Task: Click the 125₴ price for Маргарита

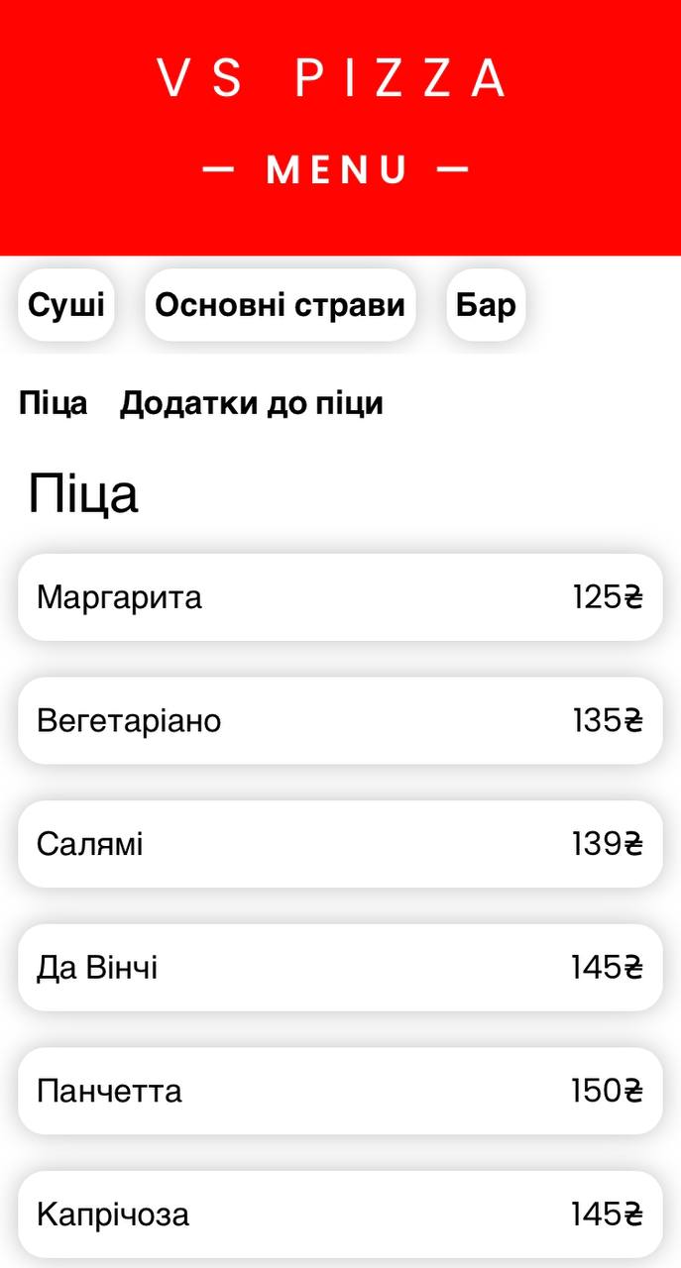Action: [x=607, y=597]
